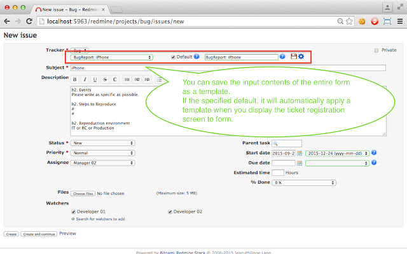Open Priority dropdown showing Normal
Viewport: 407px width, 254px height.
point(103,153)
